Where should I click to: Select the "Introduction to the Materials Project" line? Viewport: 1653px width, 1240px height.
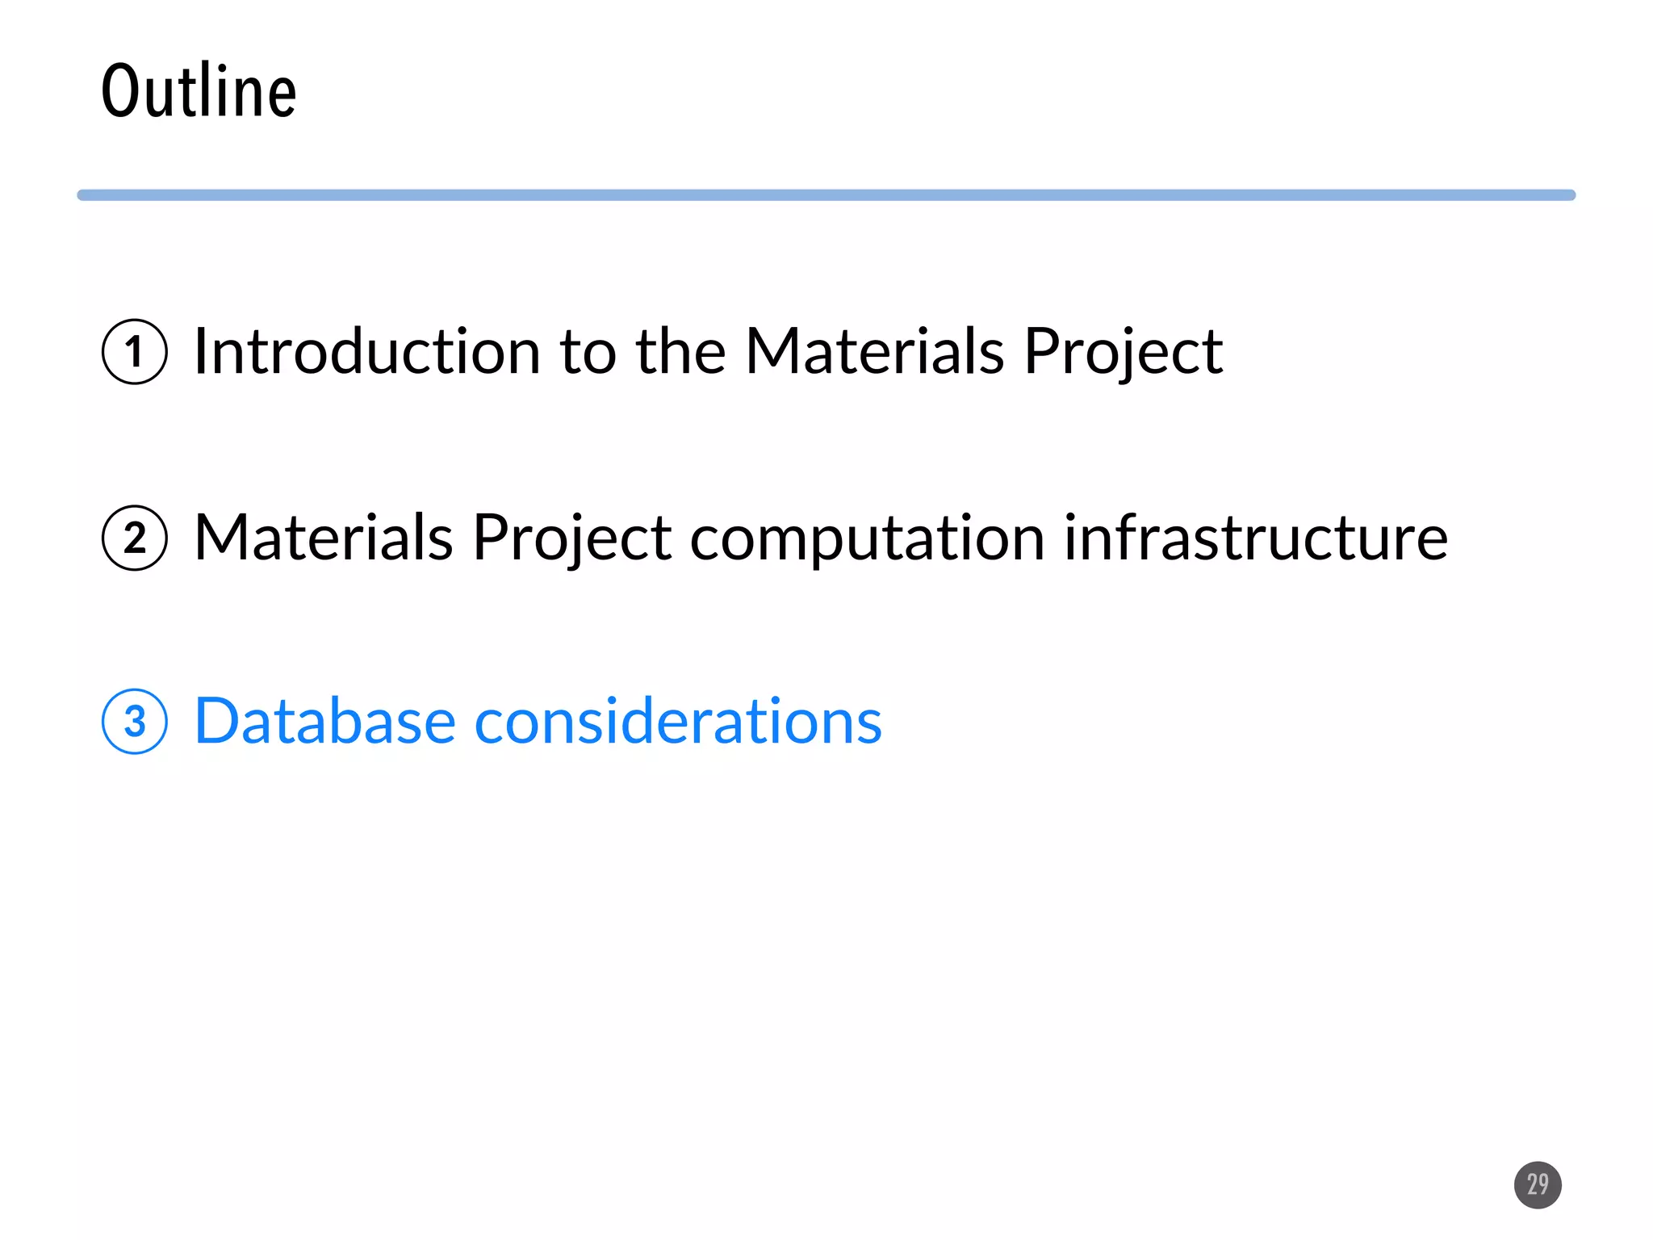[x=708, y=352]
